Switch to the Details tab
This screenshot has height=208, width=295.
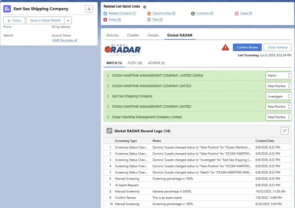tap(153, 35)
